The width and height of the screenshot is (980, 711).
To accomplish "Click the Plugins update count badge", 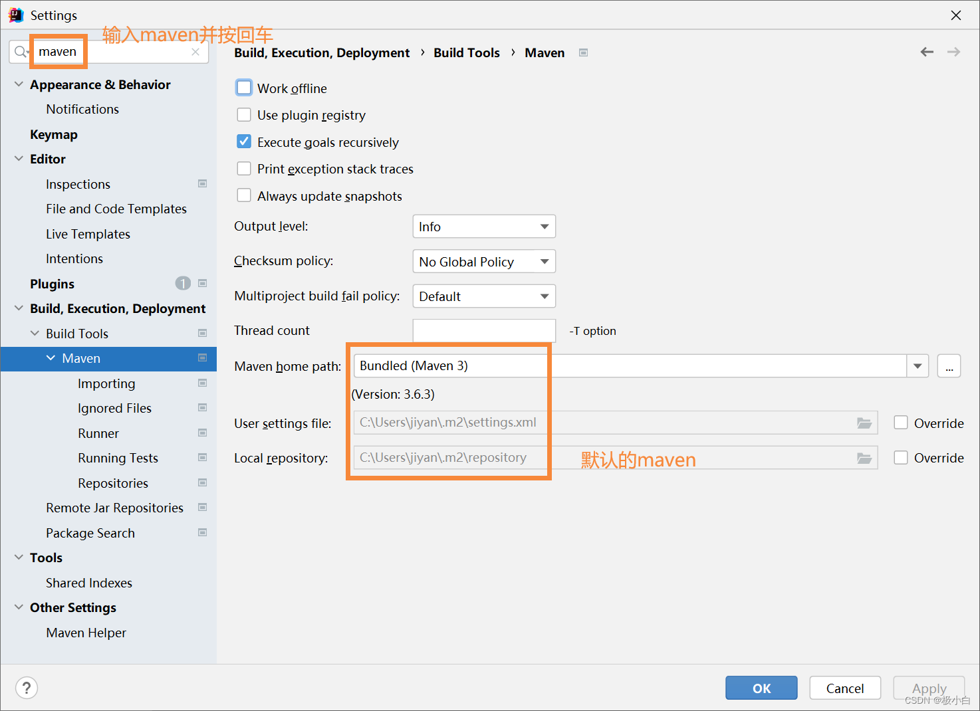I will point(183,284).
